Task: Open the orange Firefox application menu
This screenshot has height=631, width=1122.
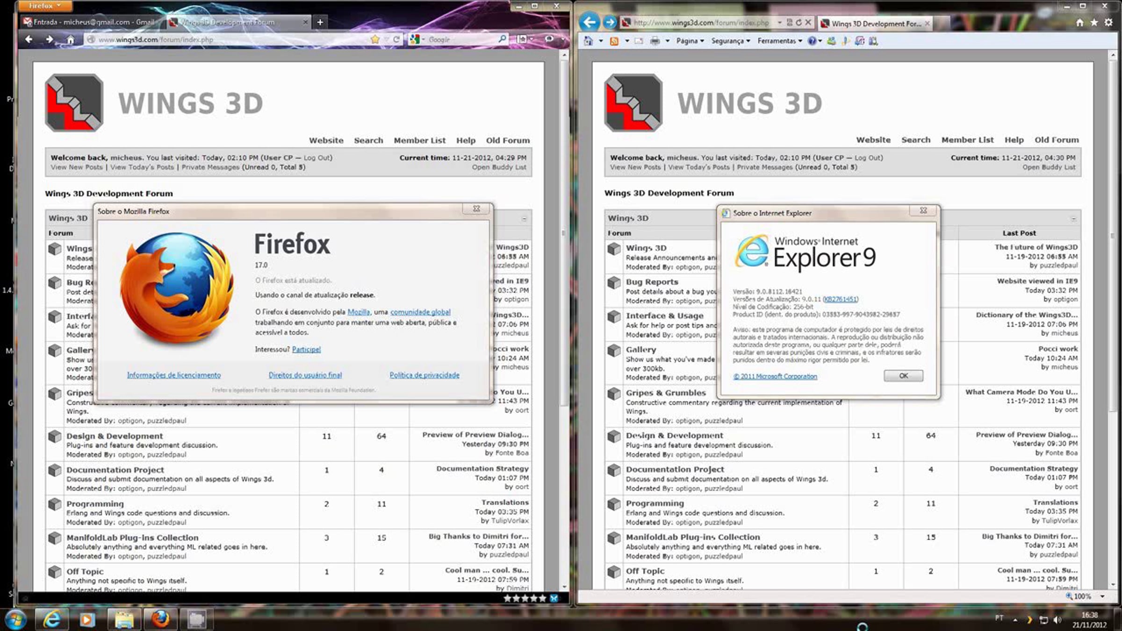Action: click(x=45, y=6)
